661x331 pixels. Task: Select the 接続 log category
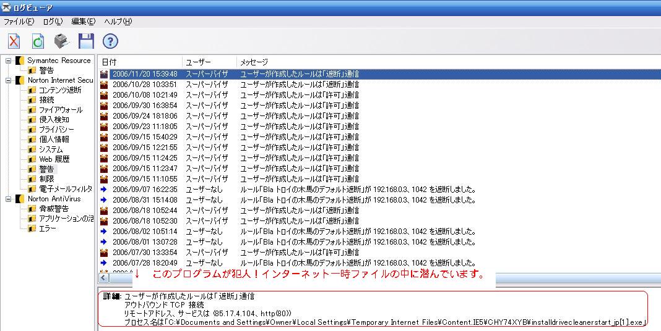(x=46, y=100)
